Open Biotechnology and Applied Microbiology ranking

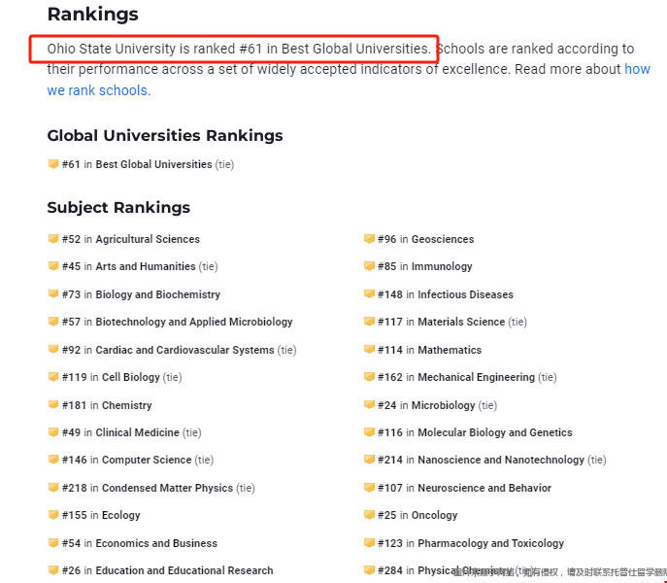coord(194,322)
